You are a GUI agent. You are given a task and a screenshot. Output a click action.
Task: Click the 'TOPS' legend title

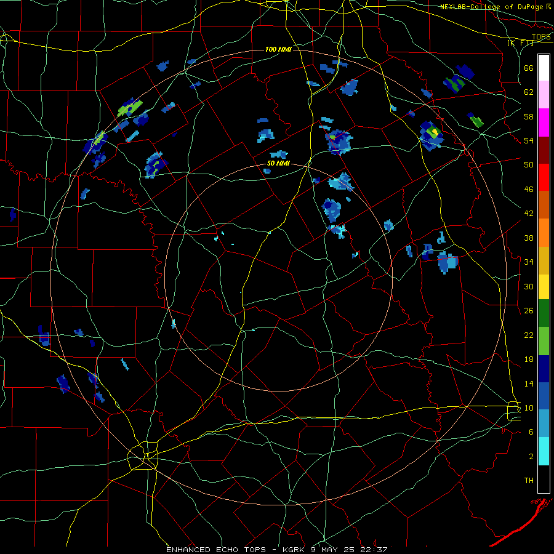pos(541,37)
